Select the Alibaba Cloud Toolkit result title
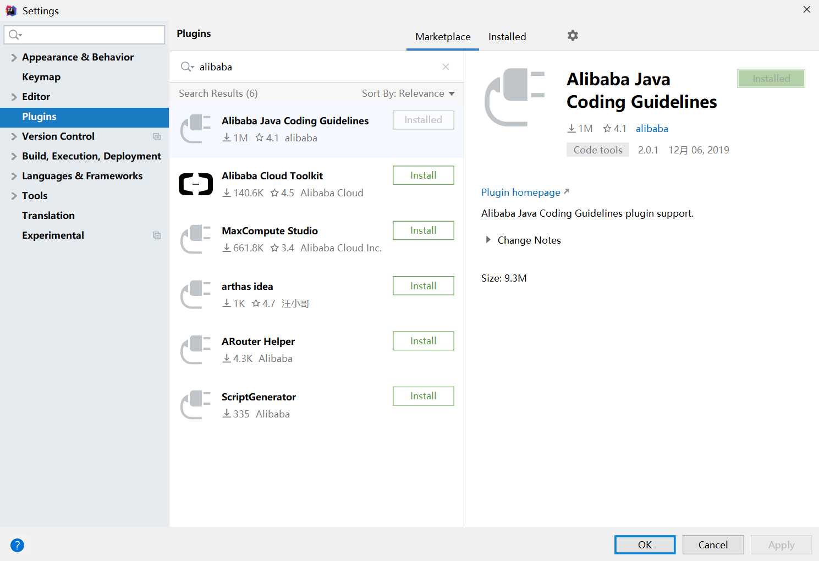819x561 pixels. point(272,176)
